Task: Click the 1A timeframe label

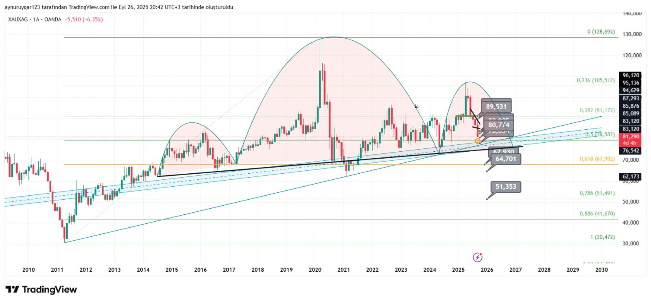Action: coord(37,20)
